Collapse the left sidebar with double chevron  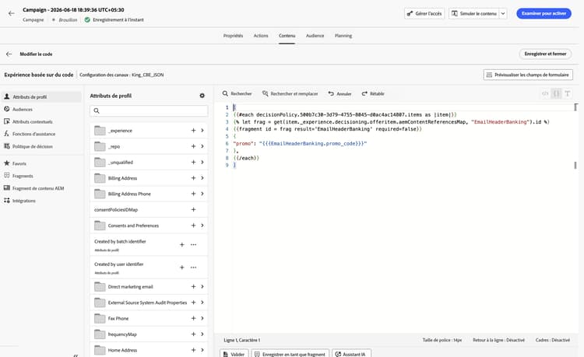pyautogui.click(x=76, y=355)
